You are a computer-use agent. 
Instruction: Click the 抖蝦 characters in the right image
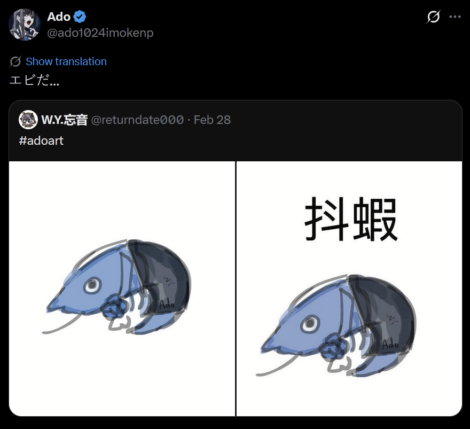[x=351, y=219]
